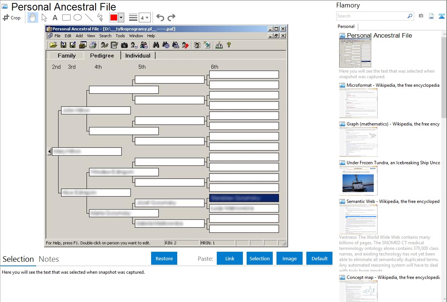Choose the arrow pointer tool
The image size is (447, 302).
tap(44, 18)
